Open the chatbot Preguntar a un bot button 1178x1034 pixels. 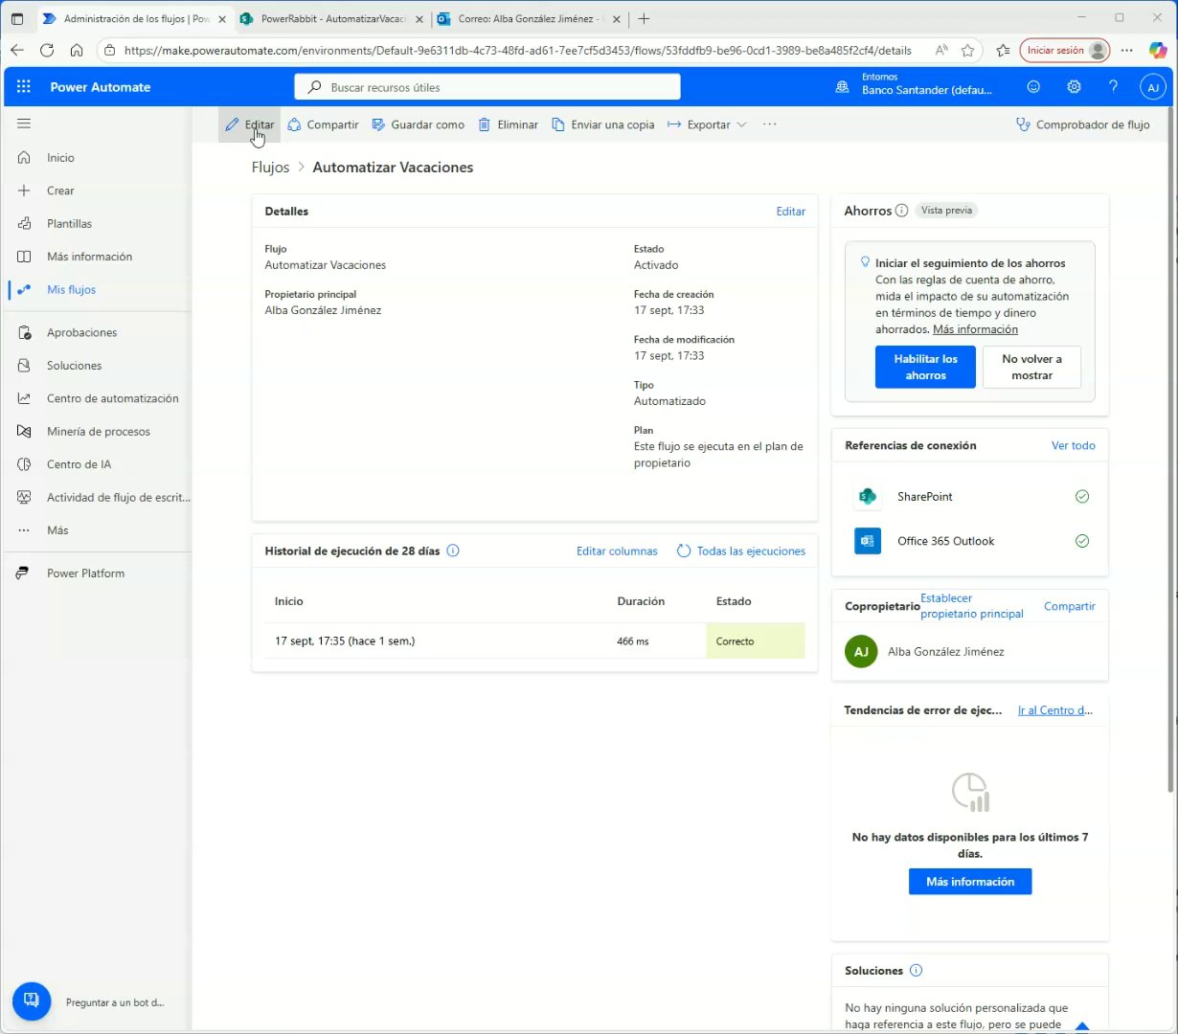click(32, 1001)
